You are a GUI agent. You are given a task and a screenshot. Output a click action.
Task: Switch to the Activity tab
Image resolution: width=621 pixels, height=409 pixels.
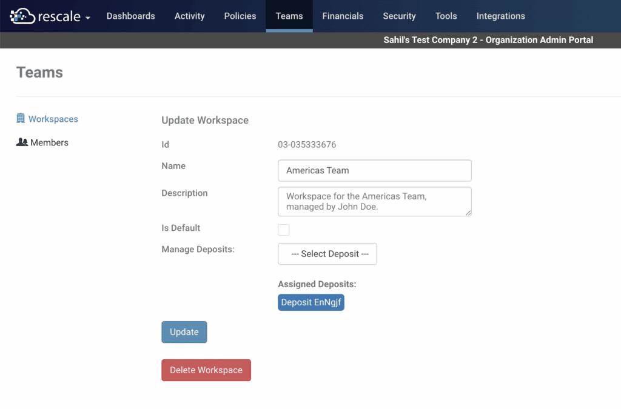189,16
